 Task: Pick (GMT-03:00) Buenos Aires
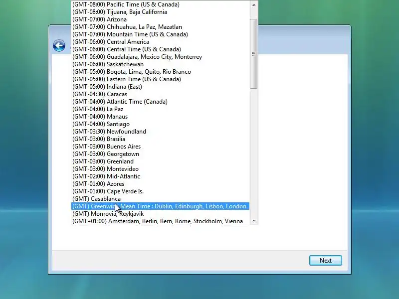tap(160, 147)
